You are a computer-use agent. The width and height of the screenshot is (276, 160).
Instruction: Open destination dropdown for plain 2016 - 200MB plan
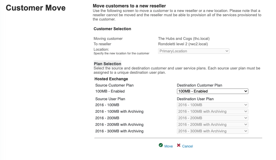click(x=212, y=118)
